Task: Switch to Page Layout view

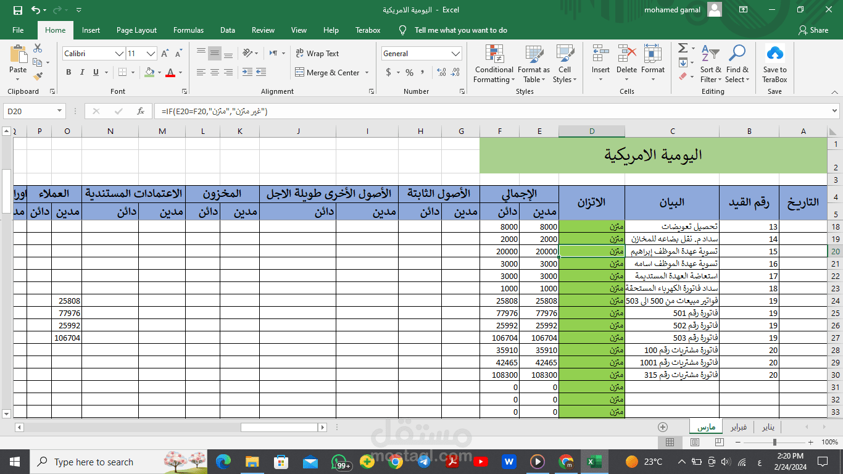Action: click(x=695, y=443)
